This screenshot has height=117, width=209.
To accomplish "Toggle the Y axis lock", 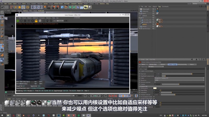I will (37, 7).
